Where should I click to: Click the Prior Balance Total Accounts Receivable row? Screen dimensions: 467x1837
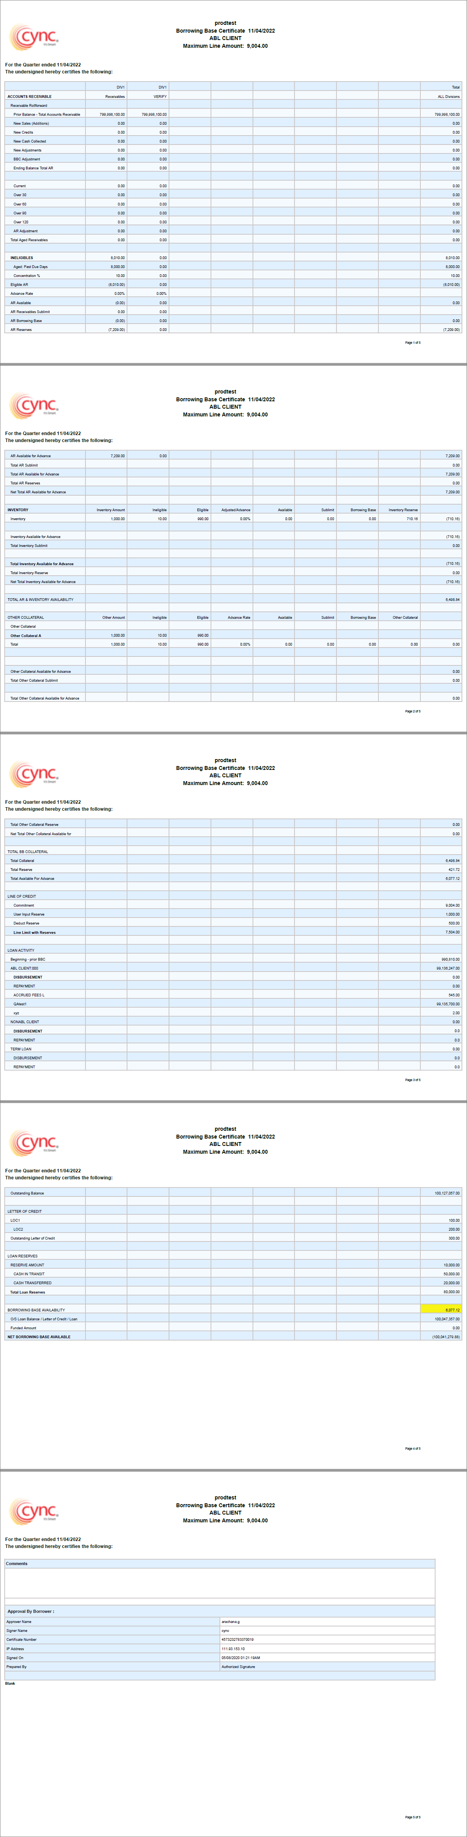click(x=46, y=114)
